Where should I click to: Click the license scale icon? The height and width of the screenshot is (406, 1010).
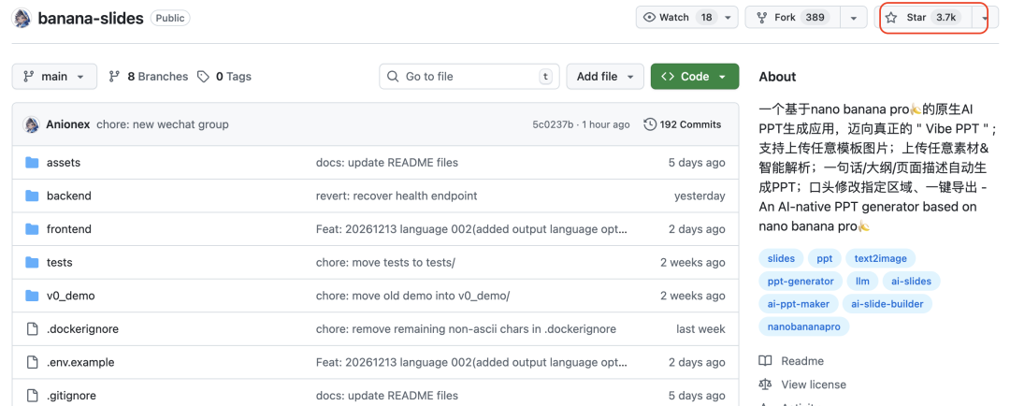[x=765, y=384]
